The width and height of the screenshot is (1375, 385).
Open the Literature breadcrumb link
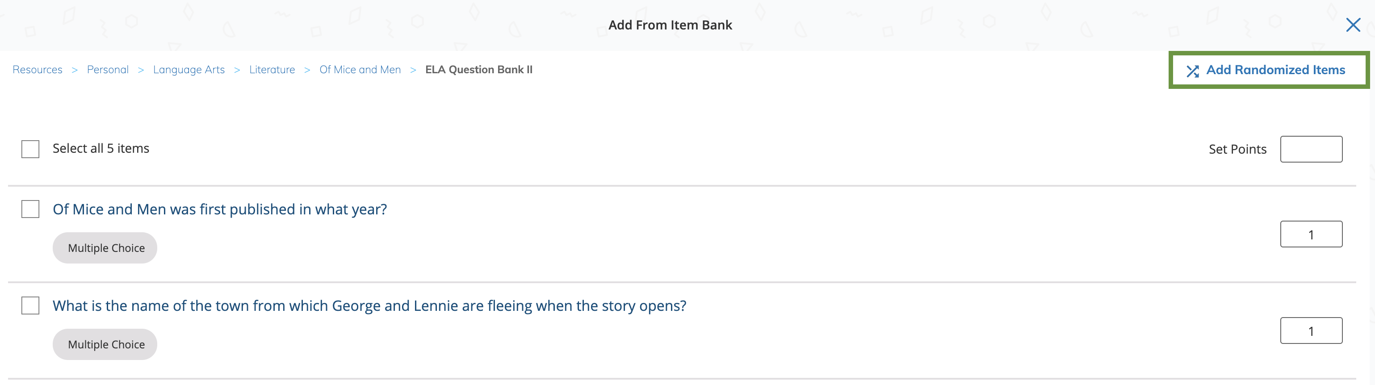272,69
